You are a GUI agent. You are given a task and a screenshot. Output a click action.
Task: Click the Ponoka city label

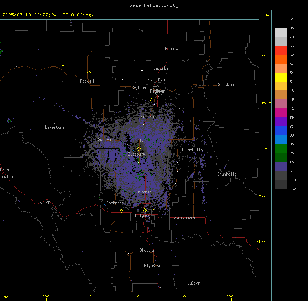click(x=172, y=49)
